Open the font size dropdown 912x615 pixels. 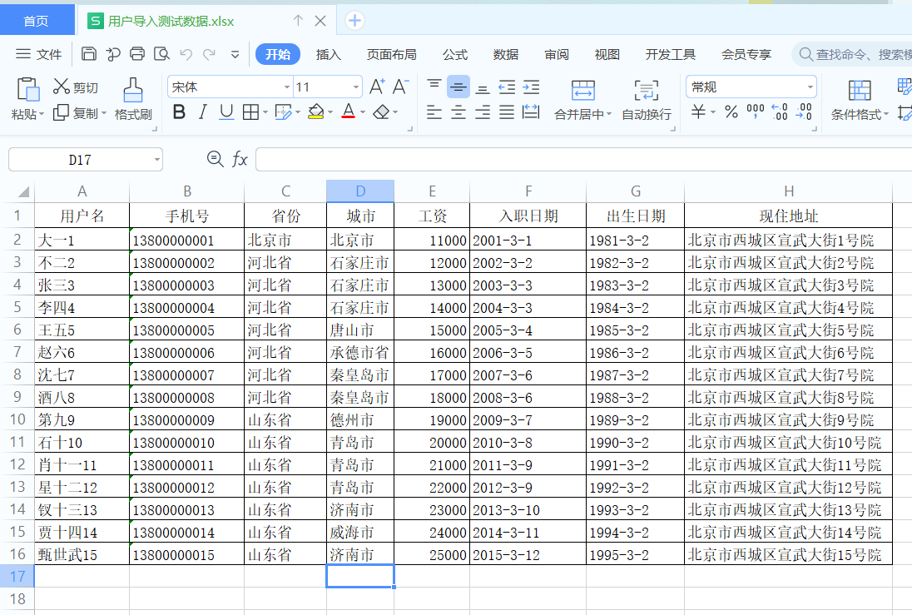[356, 87]
